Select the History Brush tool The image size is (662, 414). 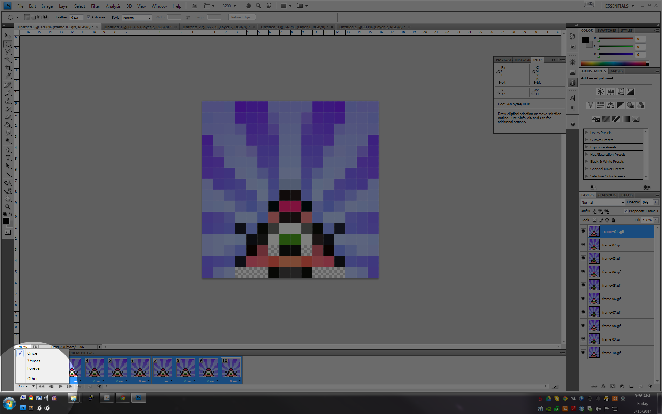pyautogui.click(x=8, y=109)
